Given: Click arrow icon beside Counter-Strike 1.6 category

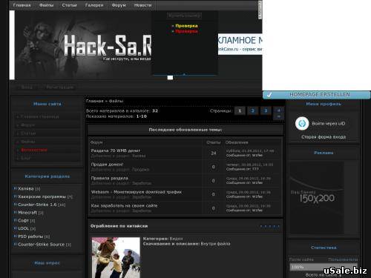Looking at the screenshot, I should pyautogui.click(x=15, y=205).
